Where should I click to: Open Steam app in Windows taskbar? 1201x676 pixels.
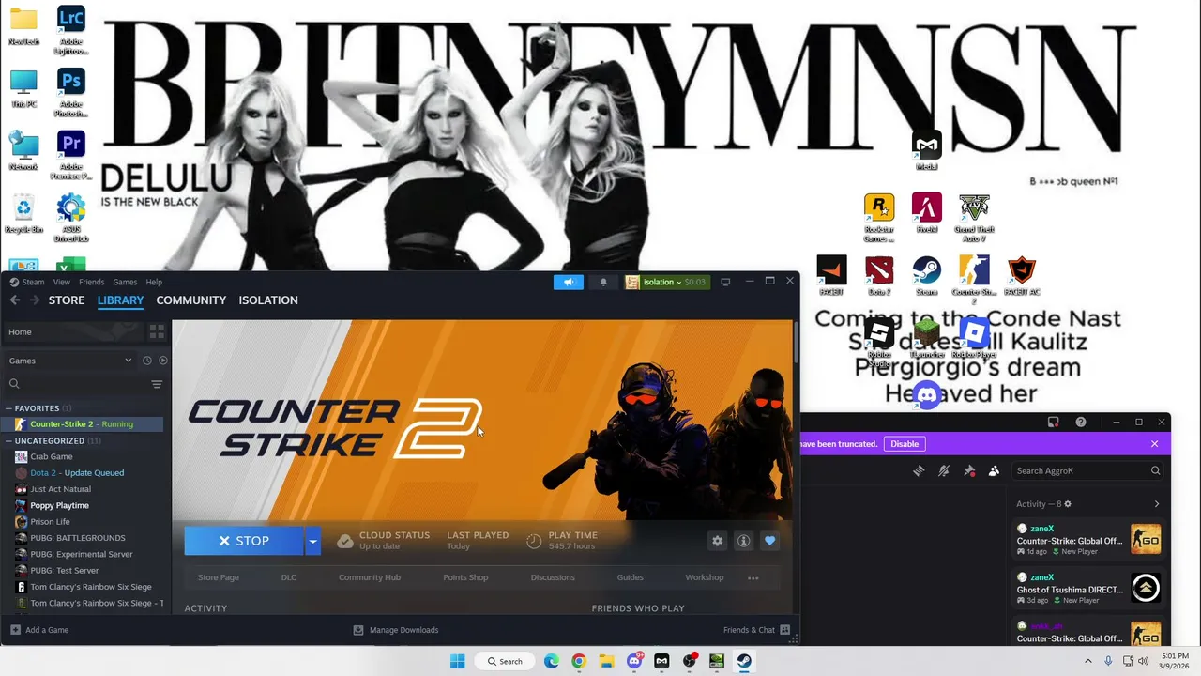[744, 661]
